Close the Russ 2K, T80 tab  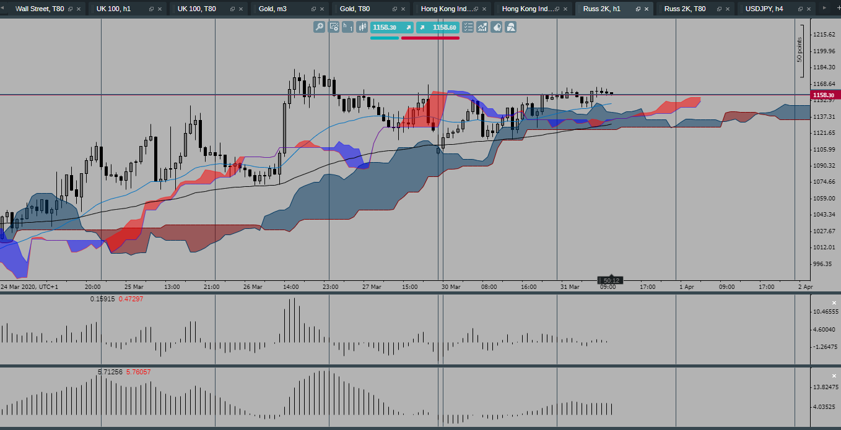[x=728, y=9]
